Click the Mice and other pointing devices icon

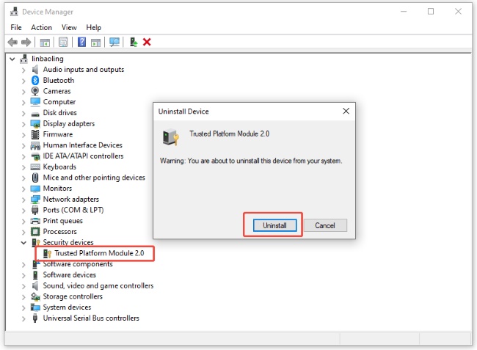(35, 178)
